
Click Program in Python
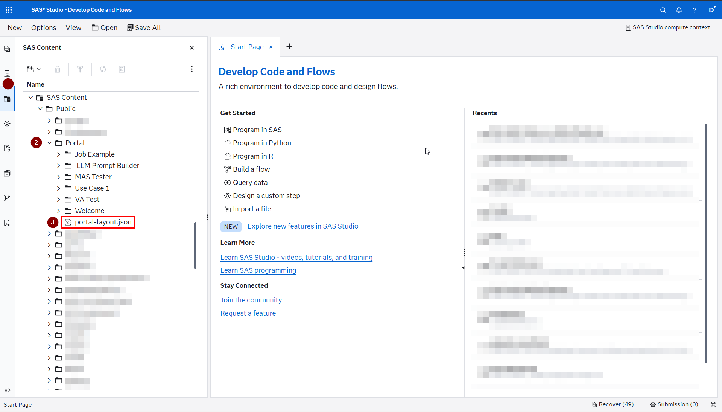(x=258, y=143)
